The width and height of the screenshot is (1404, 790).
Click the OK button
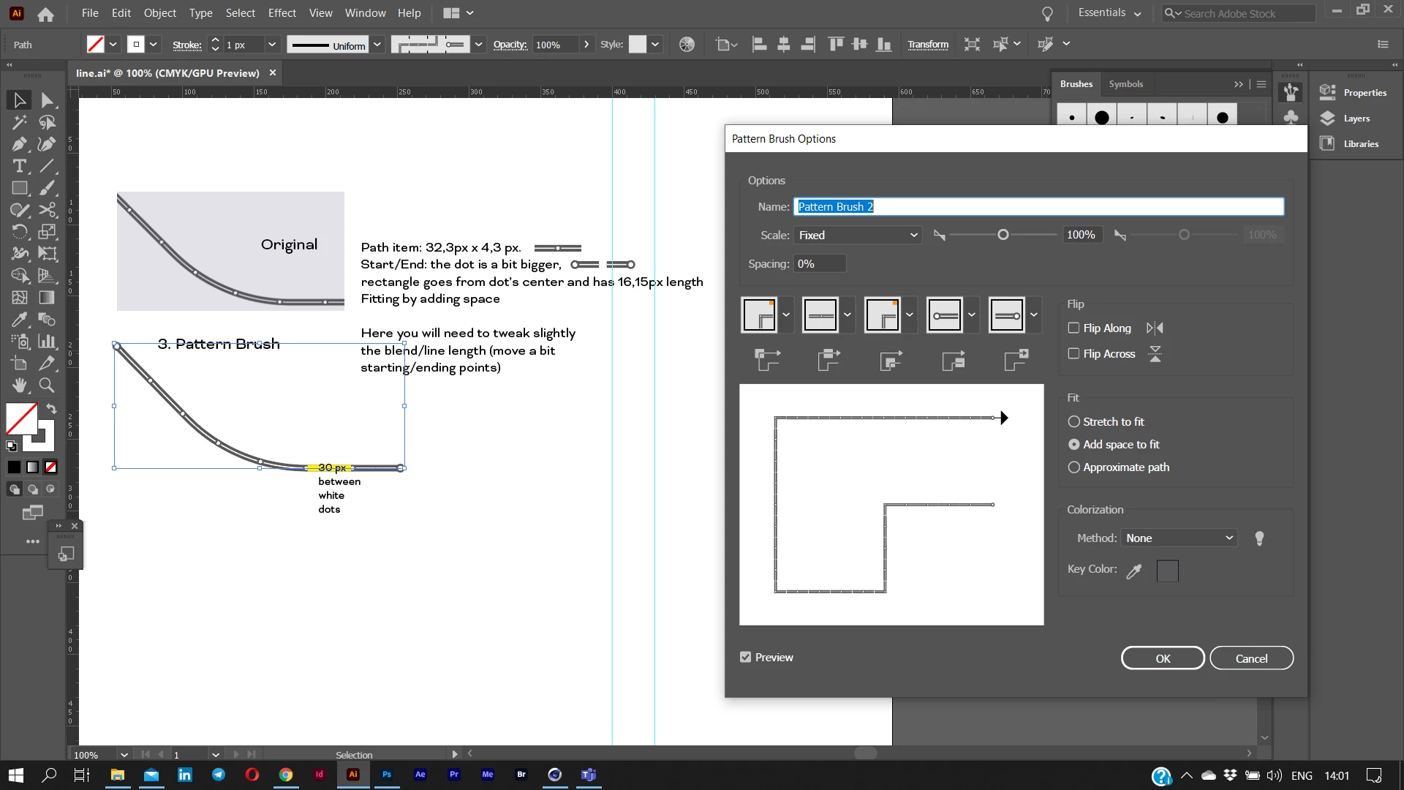[1162, 658]
